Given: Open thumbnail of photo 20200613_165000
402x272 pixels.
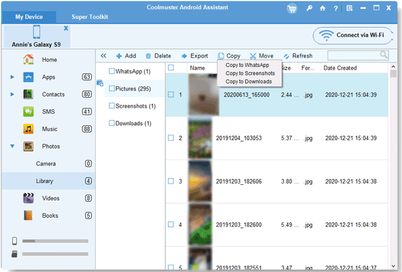Looking at the screenshot, I should click(x=204, y=94).
